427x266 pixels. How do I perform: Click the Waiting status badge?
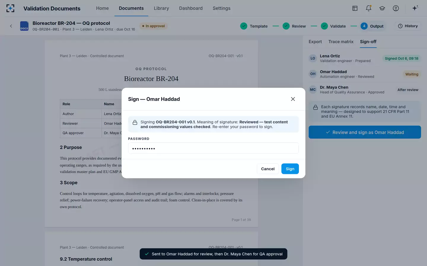(412, 74)
